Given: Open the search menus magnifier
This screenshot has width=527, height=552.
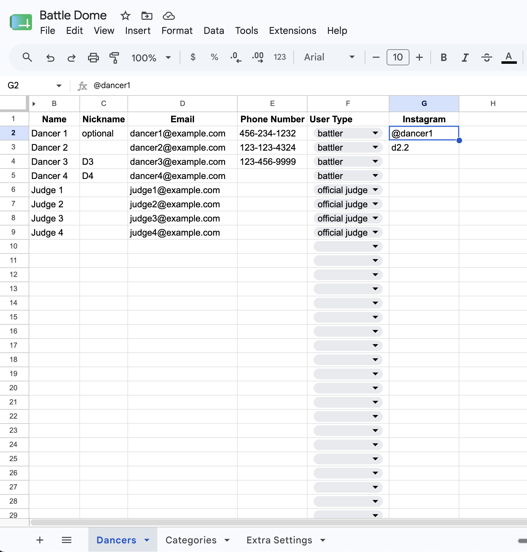Looking at the screenshot, I should coord(27,57).
